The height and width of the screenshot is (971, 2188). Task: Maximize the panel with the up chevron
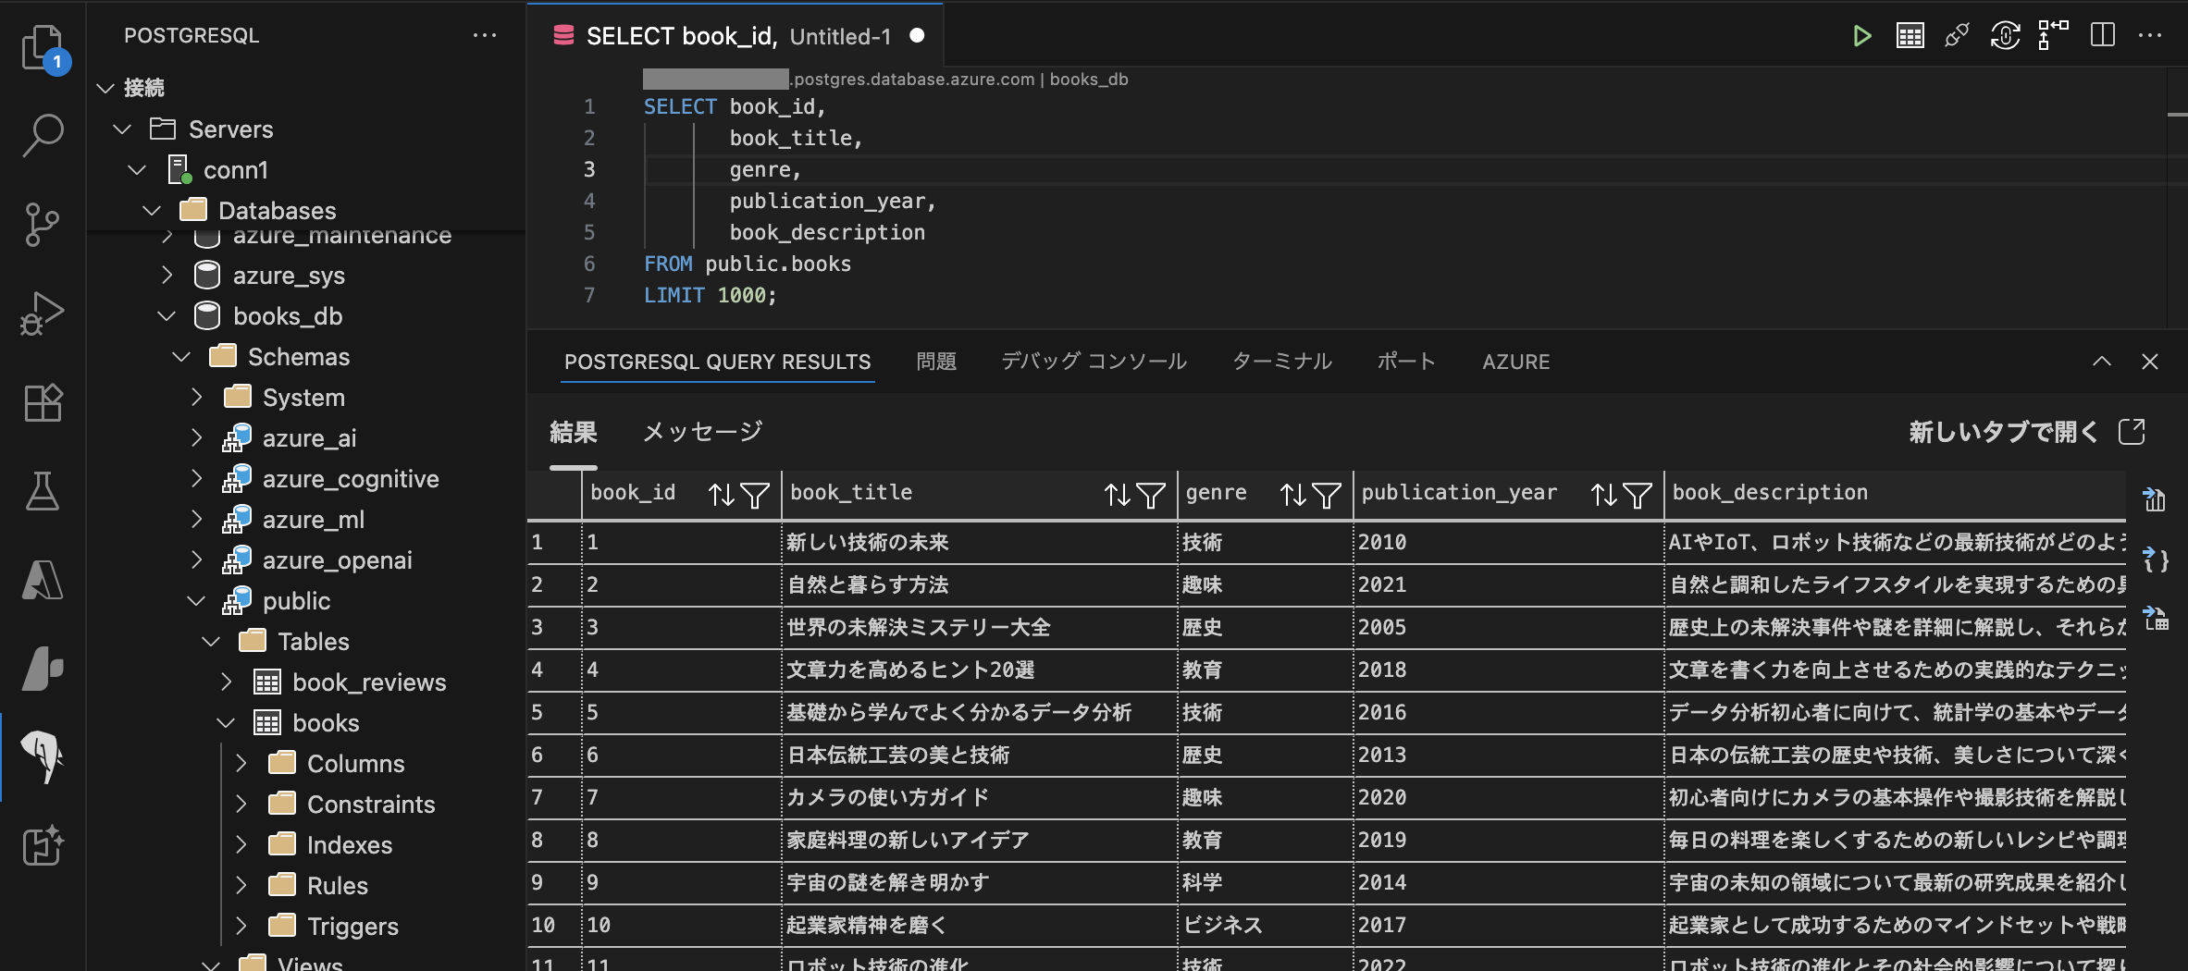point(2102,362)
